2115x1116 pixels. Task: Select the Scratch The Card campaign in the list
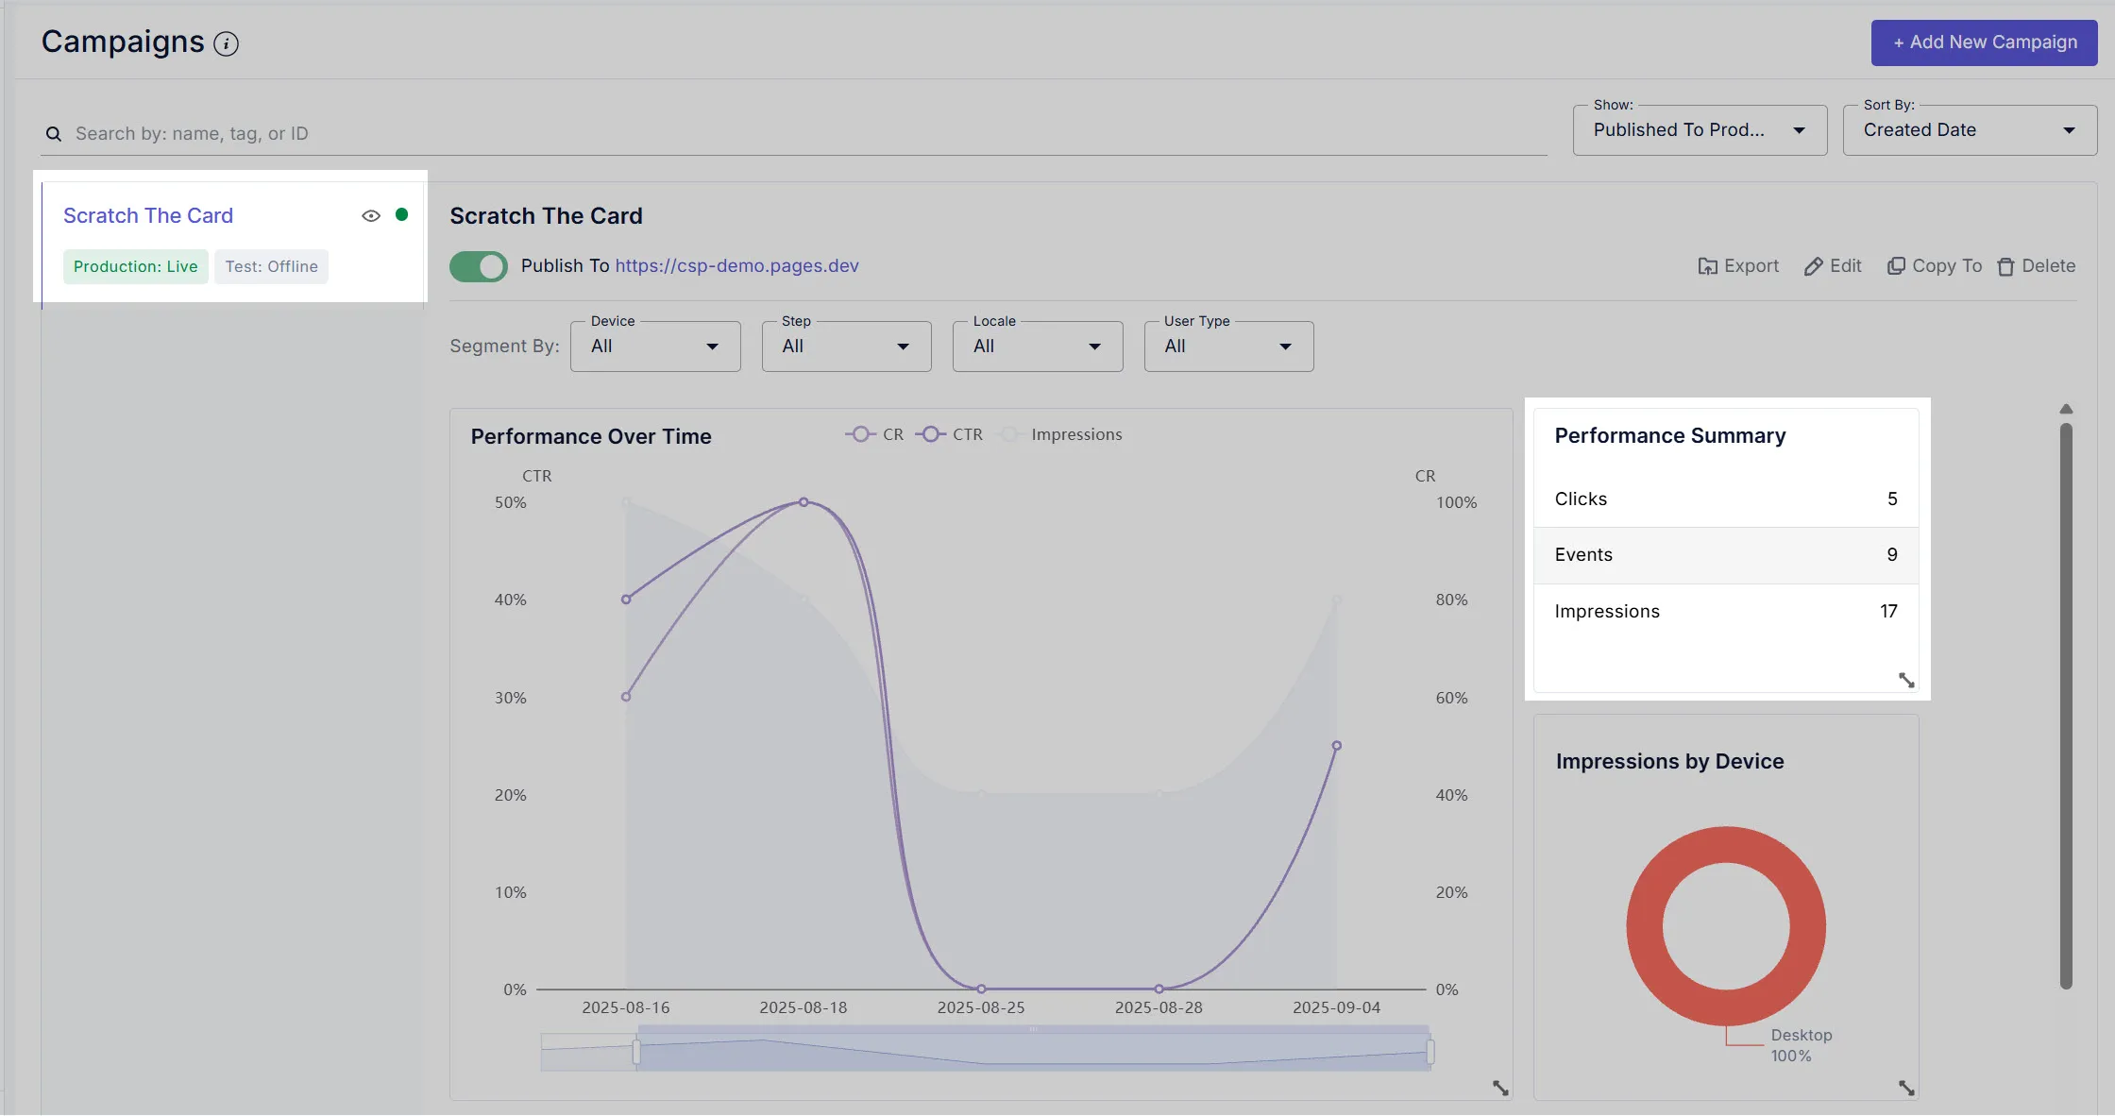click(148, 215)
